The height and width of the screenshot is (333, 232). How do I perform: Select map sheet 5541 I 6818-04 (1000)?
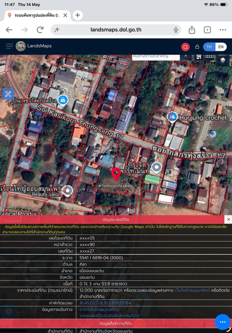[x=101, y=258]
